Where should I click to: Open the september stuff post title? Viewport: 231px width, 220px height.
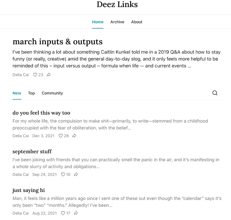pos(32,151)
